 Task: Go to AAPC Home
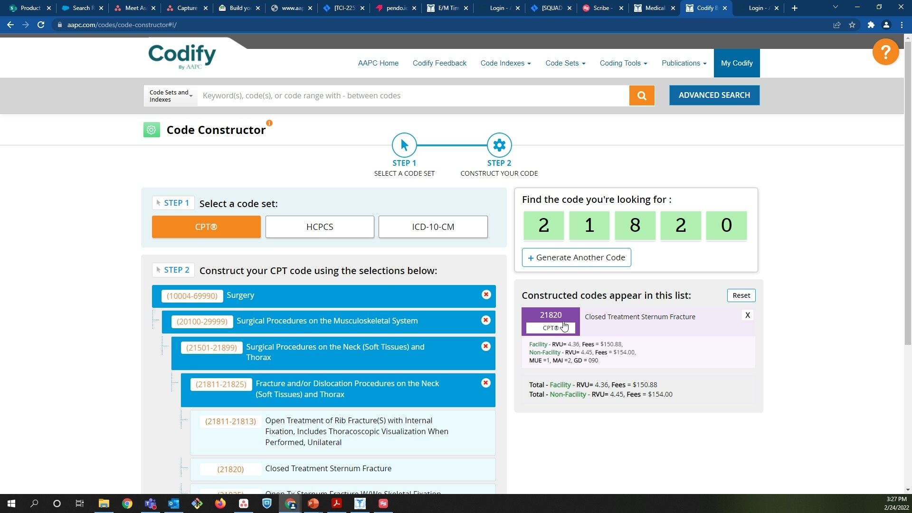point(378,63)
